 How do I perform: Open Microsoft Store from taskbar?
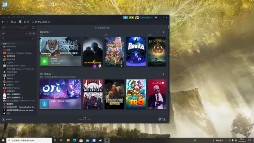click(81, 140)
